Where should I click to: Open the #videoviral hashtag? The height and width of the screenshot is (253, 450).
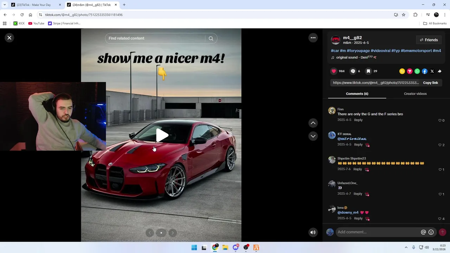coord(380,51)
